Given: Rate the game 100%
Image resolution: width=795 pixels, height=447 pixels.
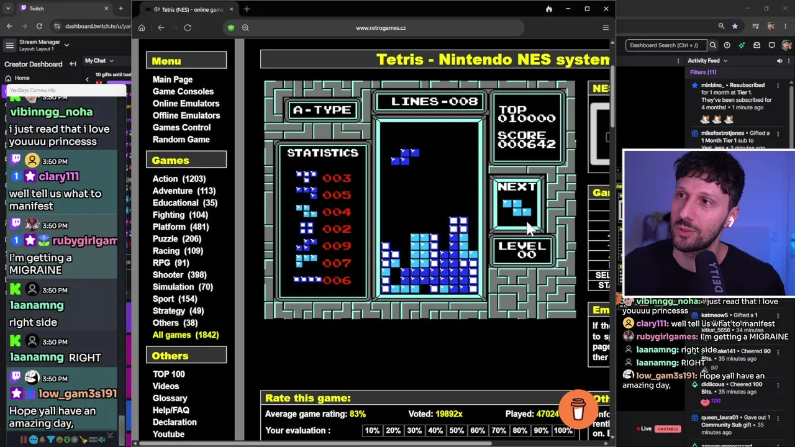Looking at the screenshot, I should (x=563, y=430).
